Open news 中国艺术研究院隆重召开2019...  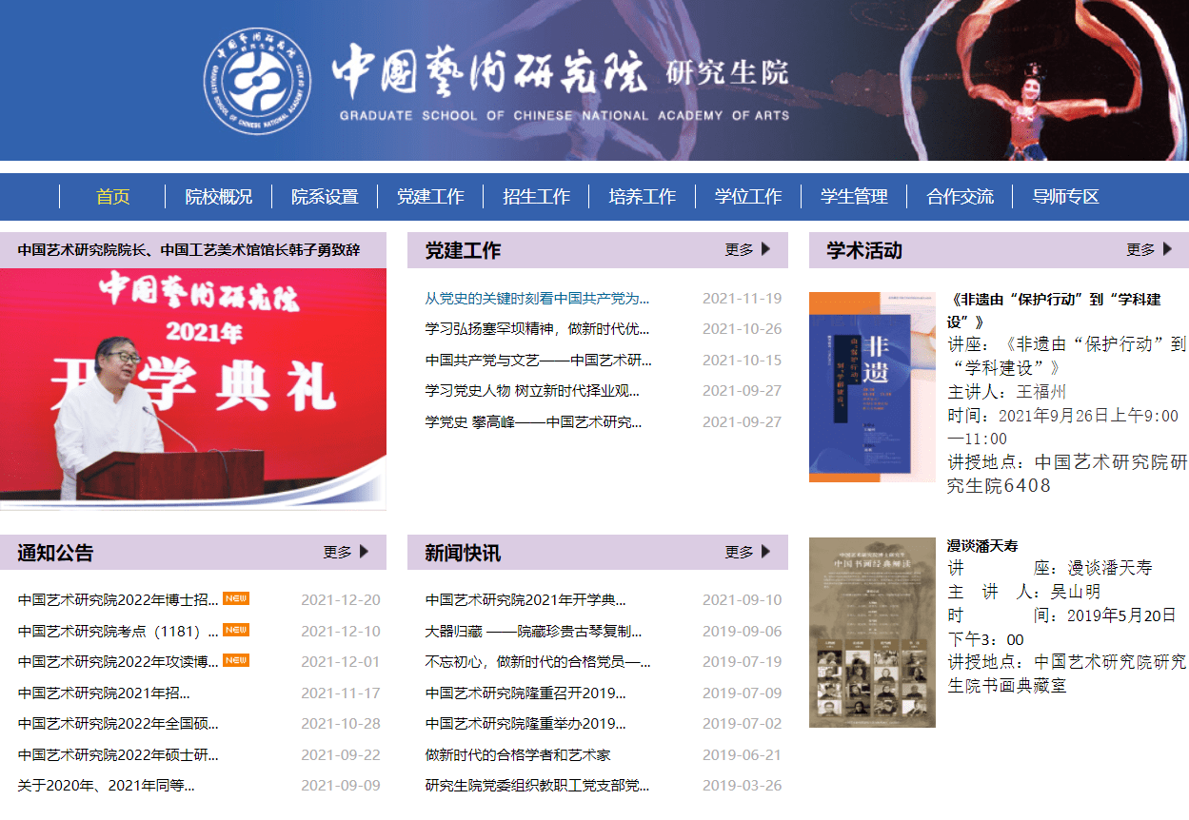[x=525, y=693]
